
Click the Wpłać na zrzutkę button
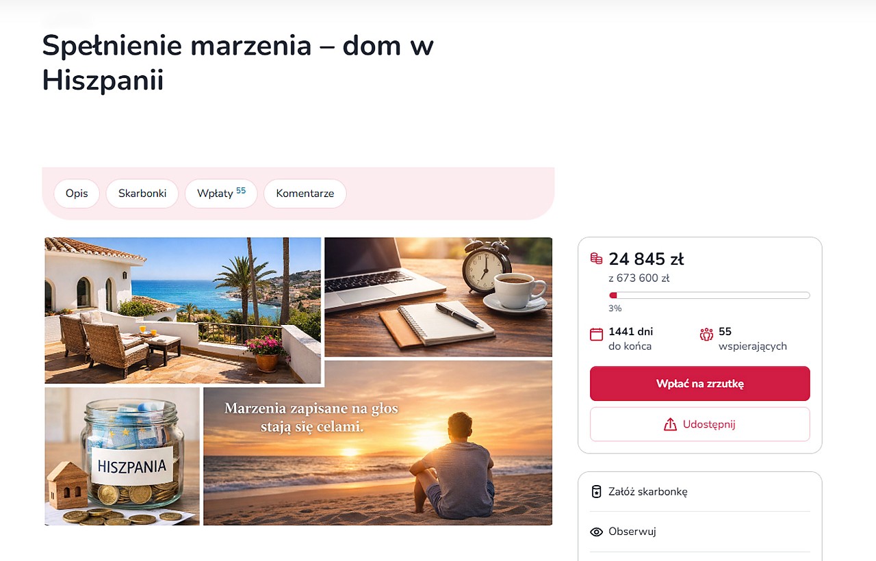[700, 384]
